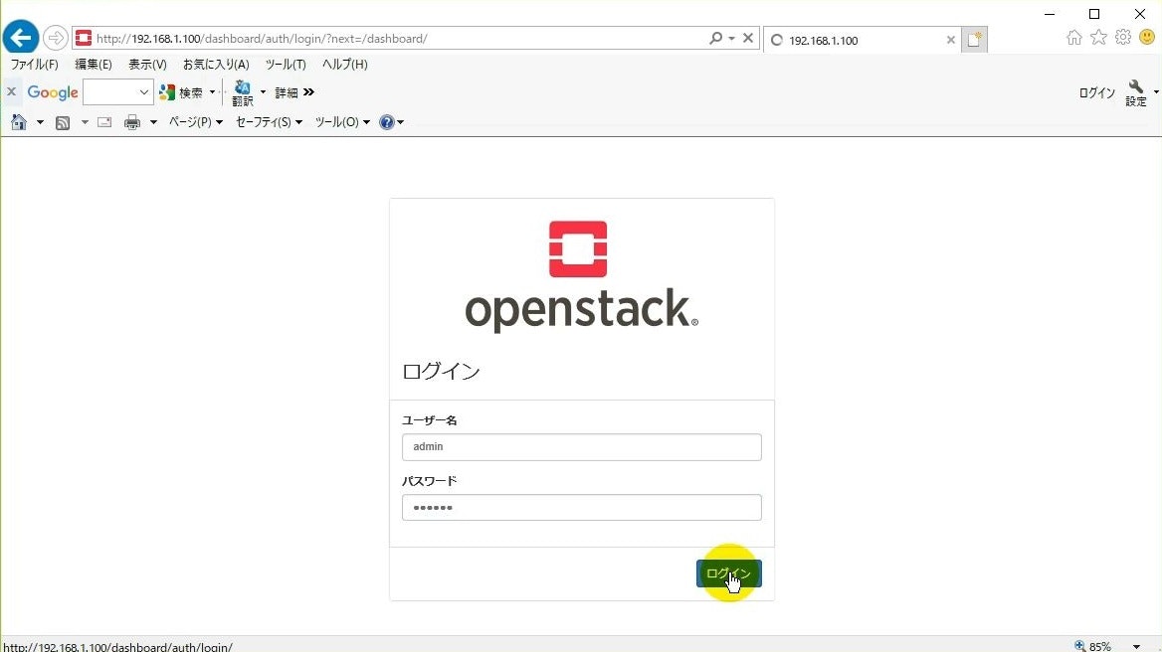Click 詳細 more options on Google toolbar
This screenshot has height=652, width=1162.
294,92
